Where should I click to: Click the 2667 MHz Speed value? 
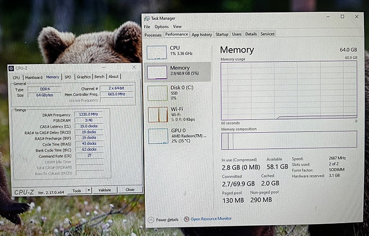point(337,158)
